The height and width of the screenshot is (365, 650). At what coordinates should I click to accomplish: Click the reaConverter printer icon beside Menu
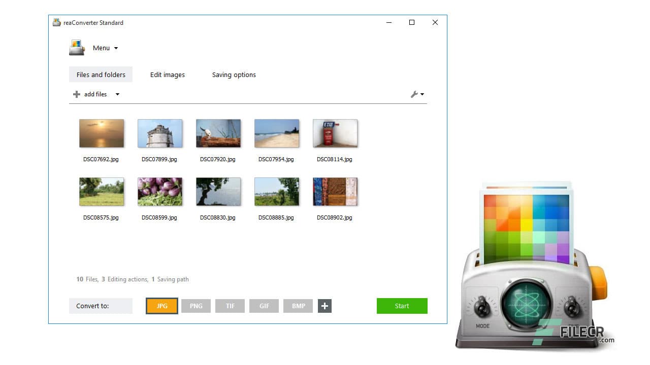click(77, 47)
